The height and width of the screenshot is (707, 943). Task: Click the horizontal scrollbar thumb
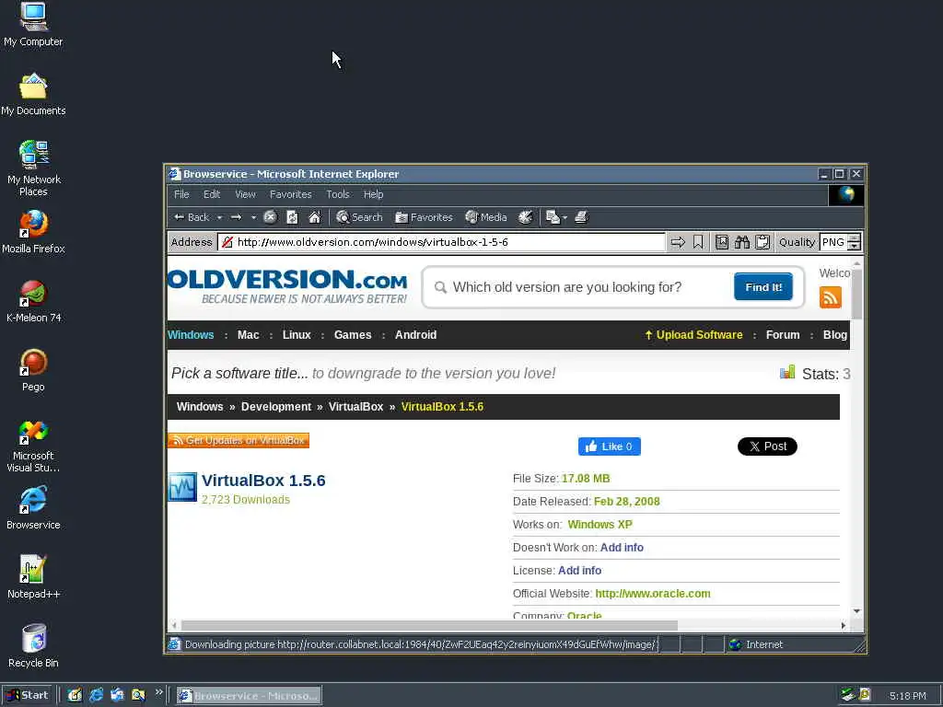(429, 626)
